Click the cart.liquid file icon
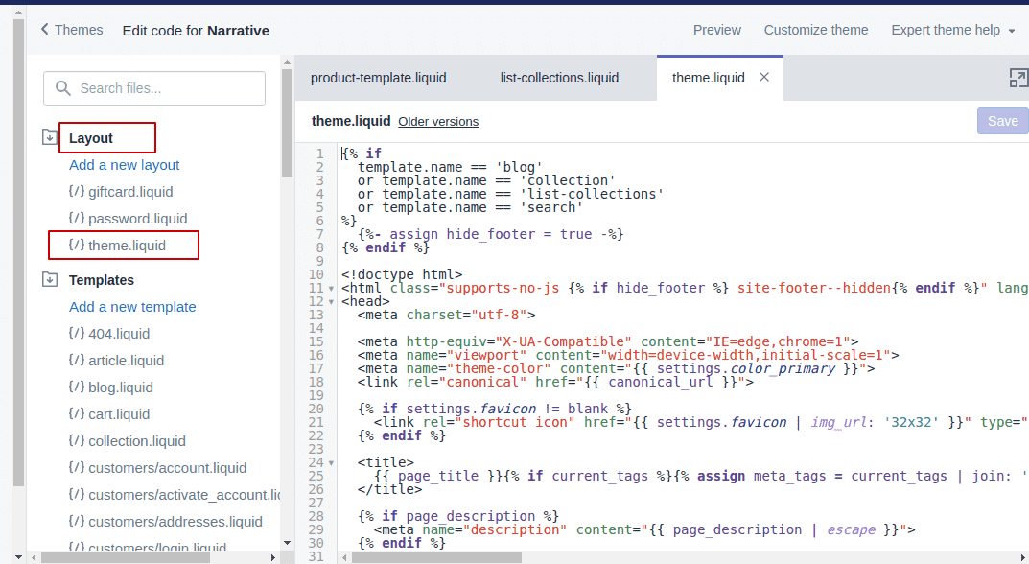 tap(77, 414)
